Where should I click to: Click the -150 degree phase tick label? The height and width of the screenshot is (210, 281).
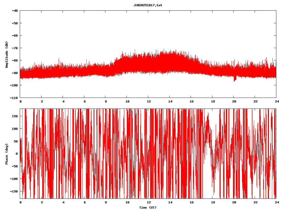pyautogui.click(x=14, y=191)
